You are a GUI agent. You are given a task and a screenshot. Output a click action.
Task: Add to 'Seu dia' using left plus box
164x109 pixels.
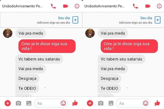coord(75,20)
